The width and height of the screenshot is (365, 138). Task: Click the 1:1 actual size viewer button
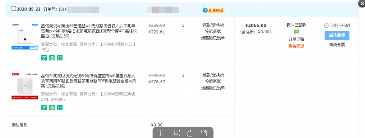point(163,133)
